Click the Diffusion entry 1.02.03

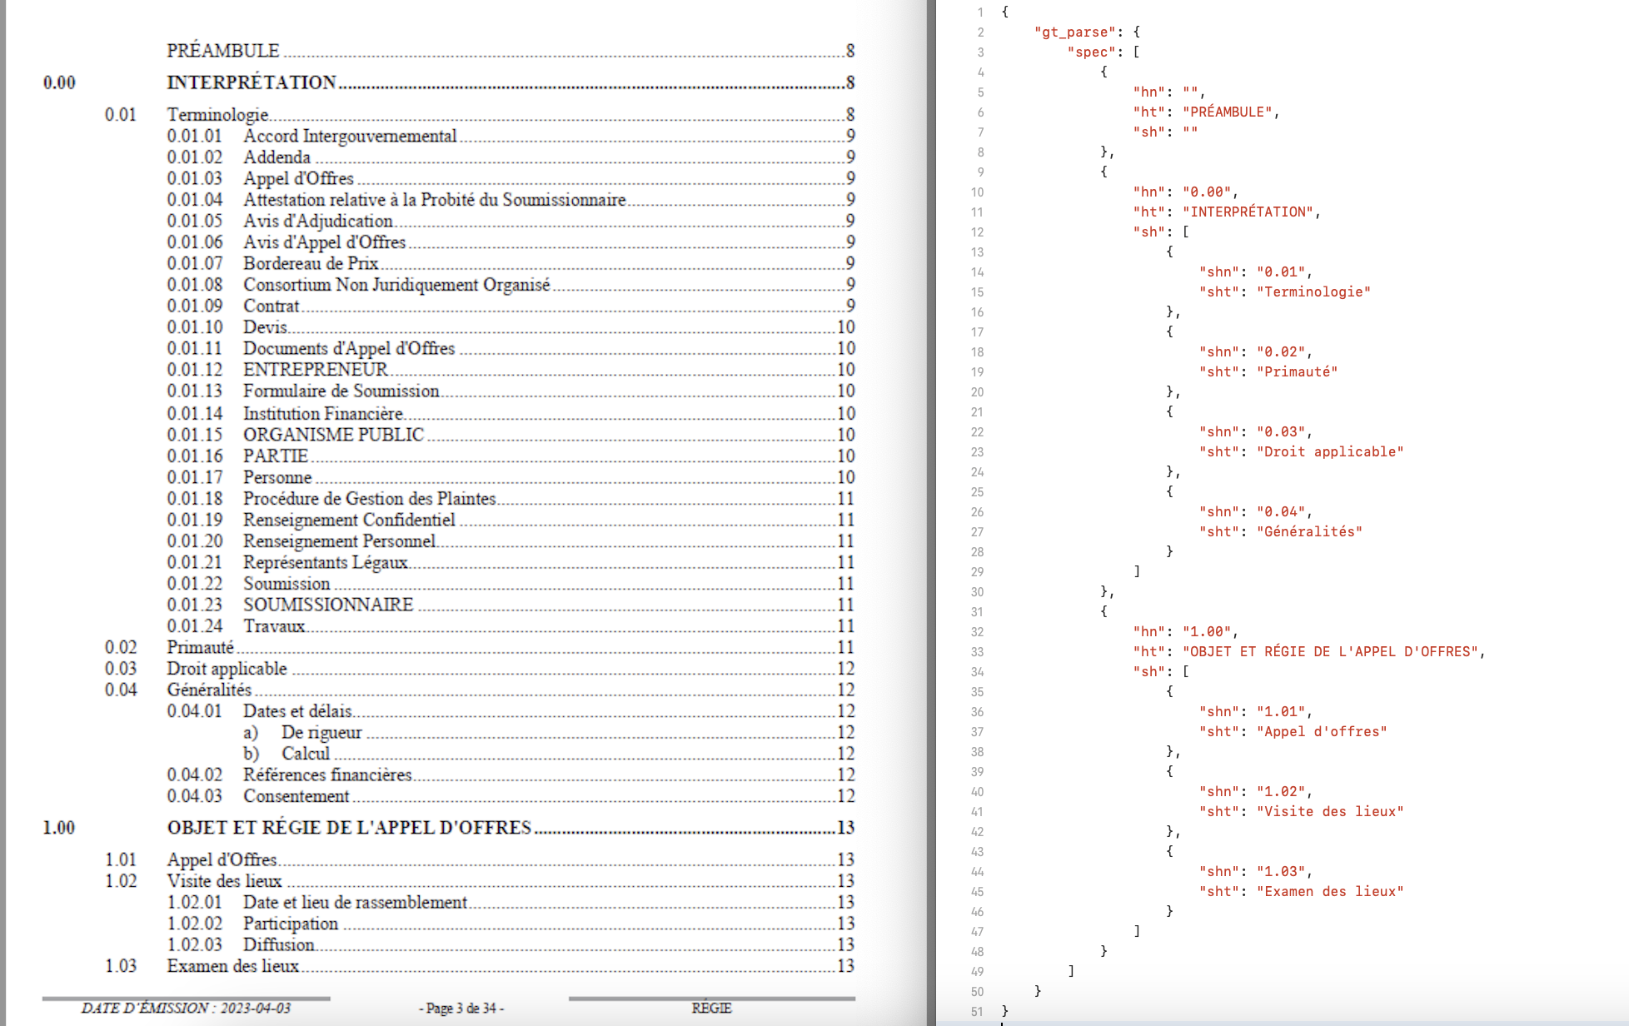click(x=278, y=944)
